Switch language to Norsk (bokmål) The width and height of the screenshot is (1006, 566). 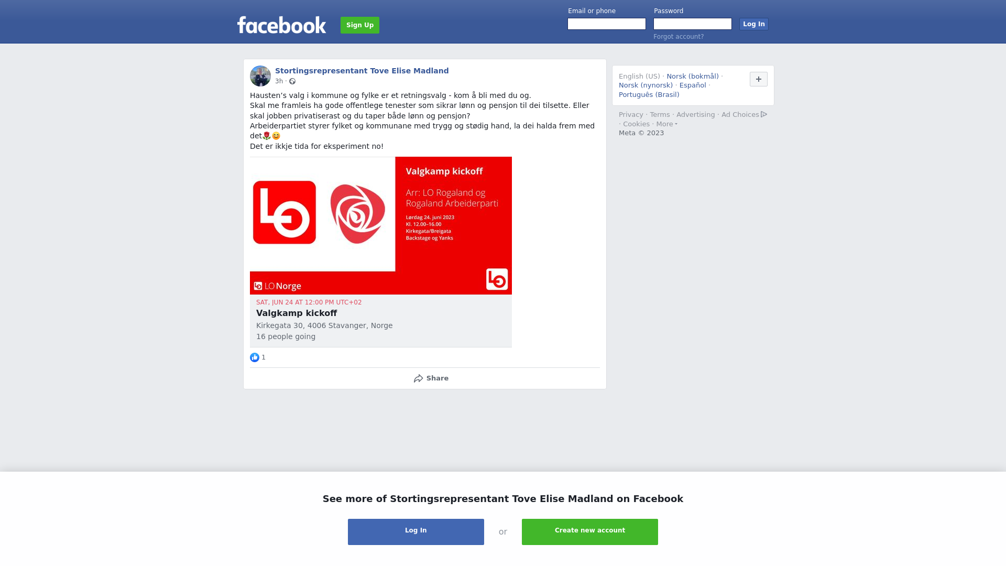point(693,77)
